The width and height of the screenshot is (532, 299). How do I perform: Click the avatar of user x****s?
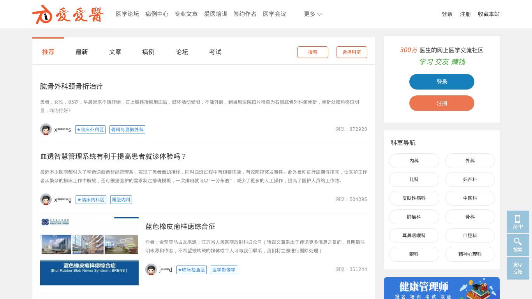[x=46, y=129]
